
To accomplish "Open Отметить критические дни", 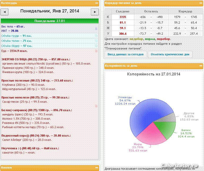I will point(170,54).
